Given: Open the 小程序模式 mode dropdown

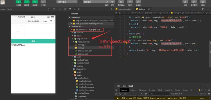Looking at the screenshot, I should [x=67, y=2].
